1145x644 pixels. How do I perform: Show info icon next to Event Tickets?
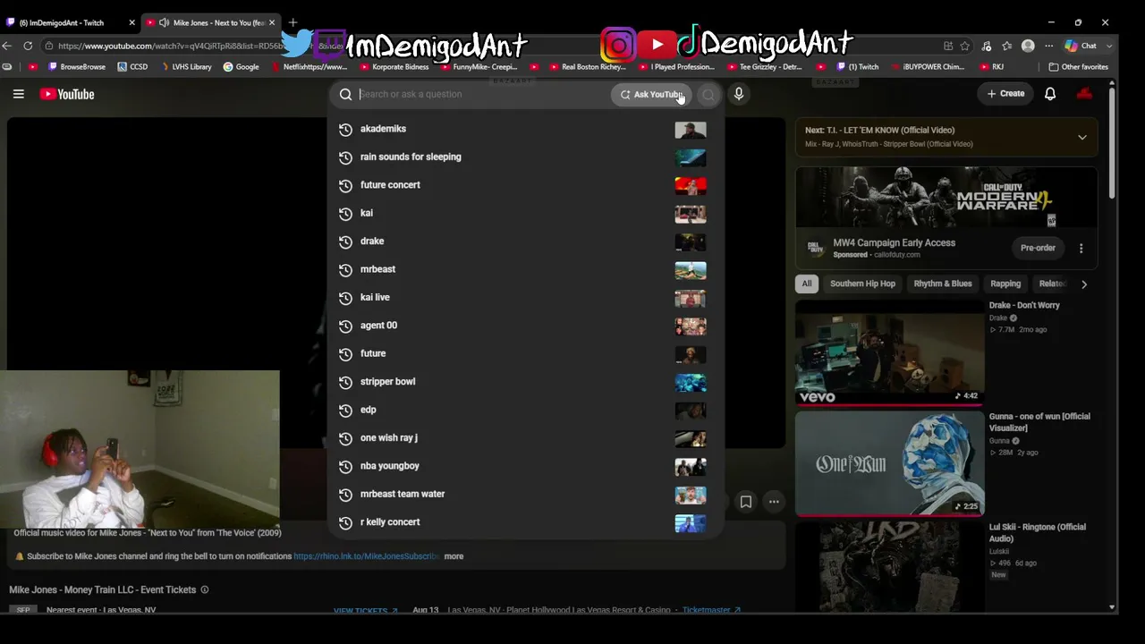205,589
